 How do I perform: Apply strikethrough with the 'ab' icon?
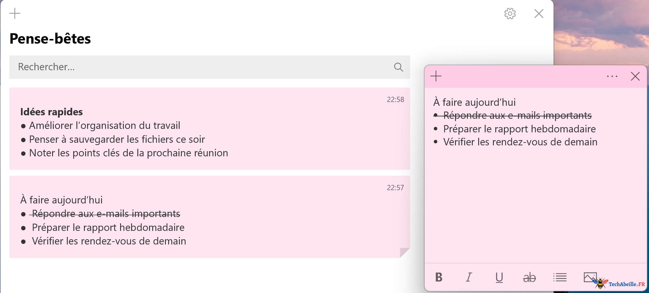pyautogui.click(x=530, y=278)
